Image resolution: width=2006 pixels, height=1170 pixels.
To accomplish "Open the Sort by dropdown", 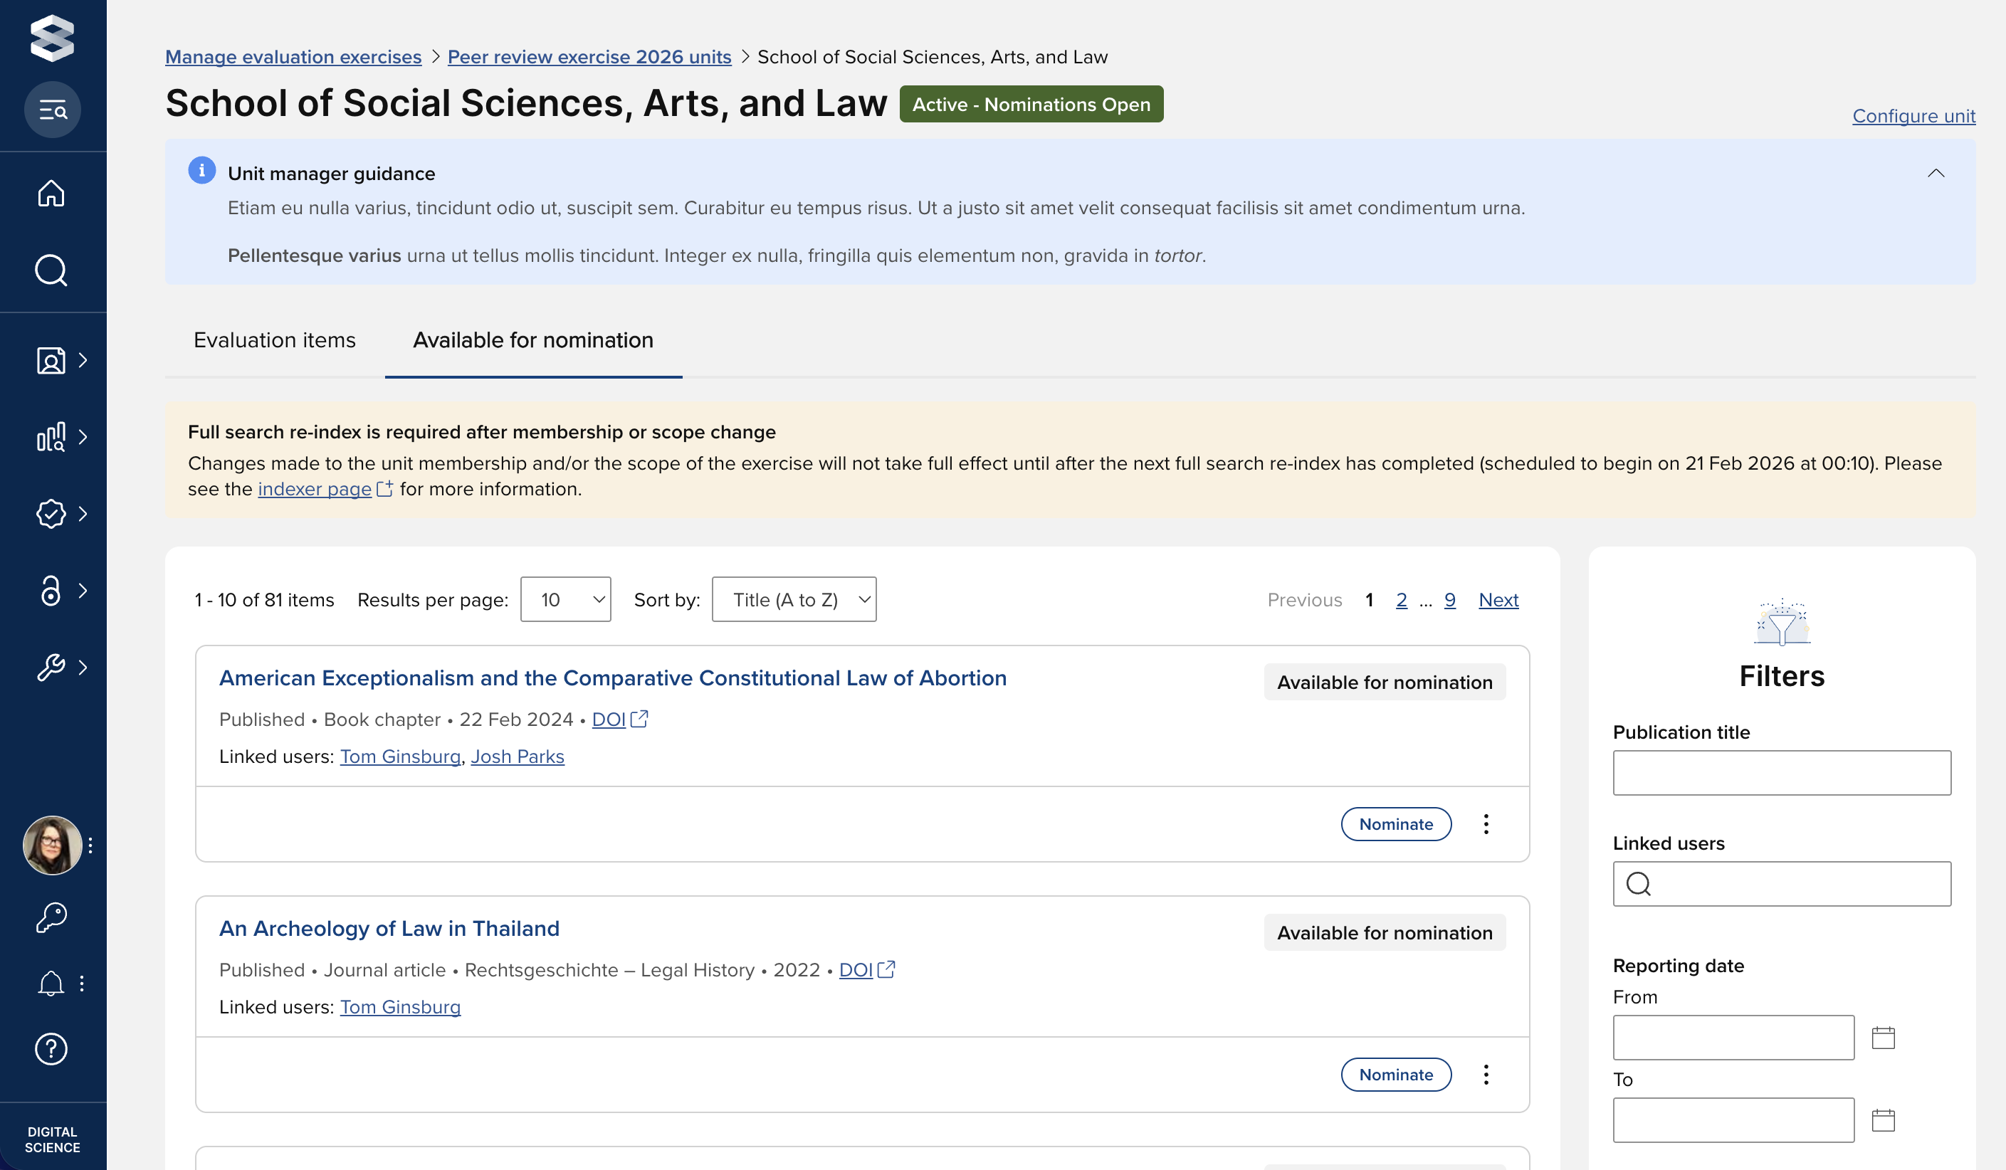I will (794, 600).
